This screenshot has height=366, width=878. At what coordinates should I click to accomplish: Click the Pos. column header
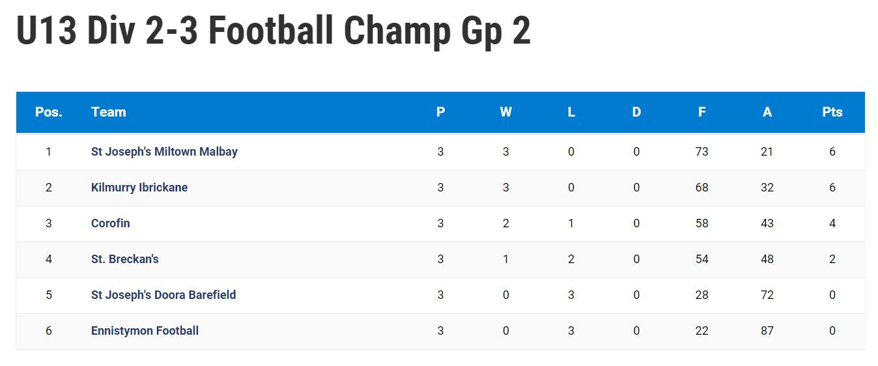point(49,112)
